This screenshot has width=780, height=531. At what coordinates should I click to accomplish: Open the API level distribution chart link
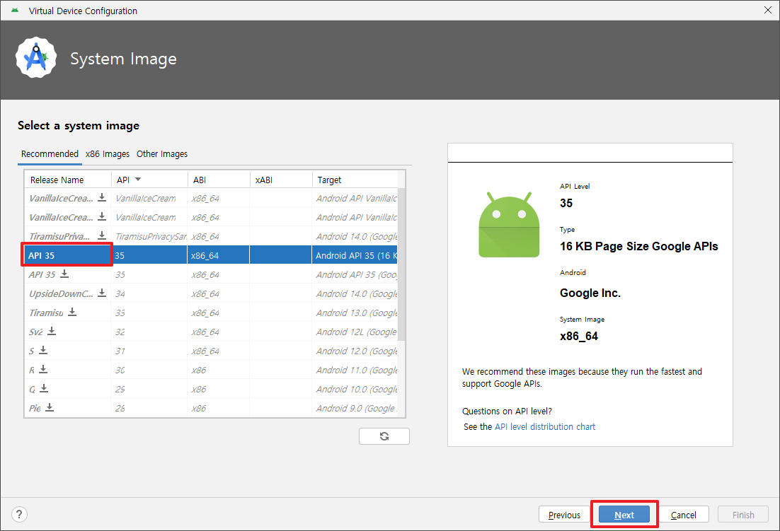545,426
